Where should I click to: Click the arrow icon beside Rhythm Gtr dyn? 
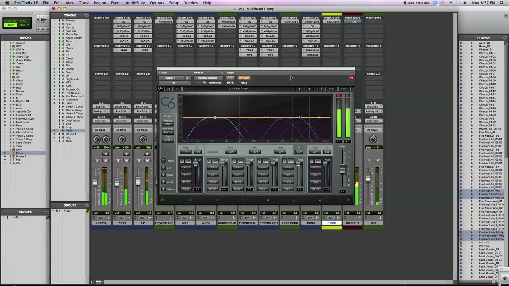[171, 218]
